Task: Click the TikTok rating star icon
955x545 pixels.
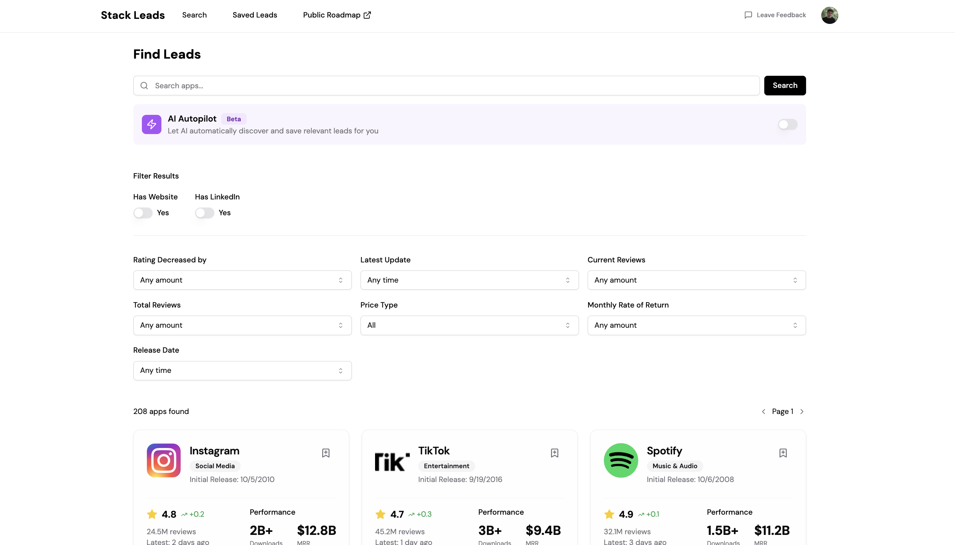Action: [x=380, y=514]
